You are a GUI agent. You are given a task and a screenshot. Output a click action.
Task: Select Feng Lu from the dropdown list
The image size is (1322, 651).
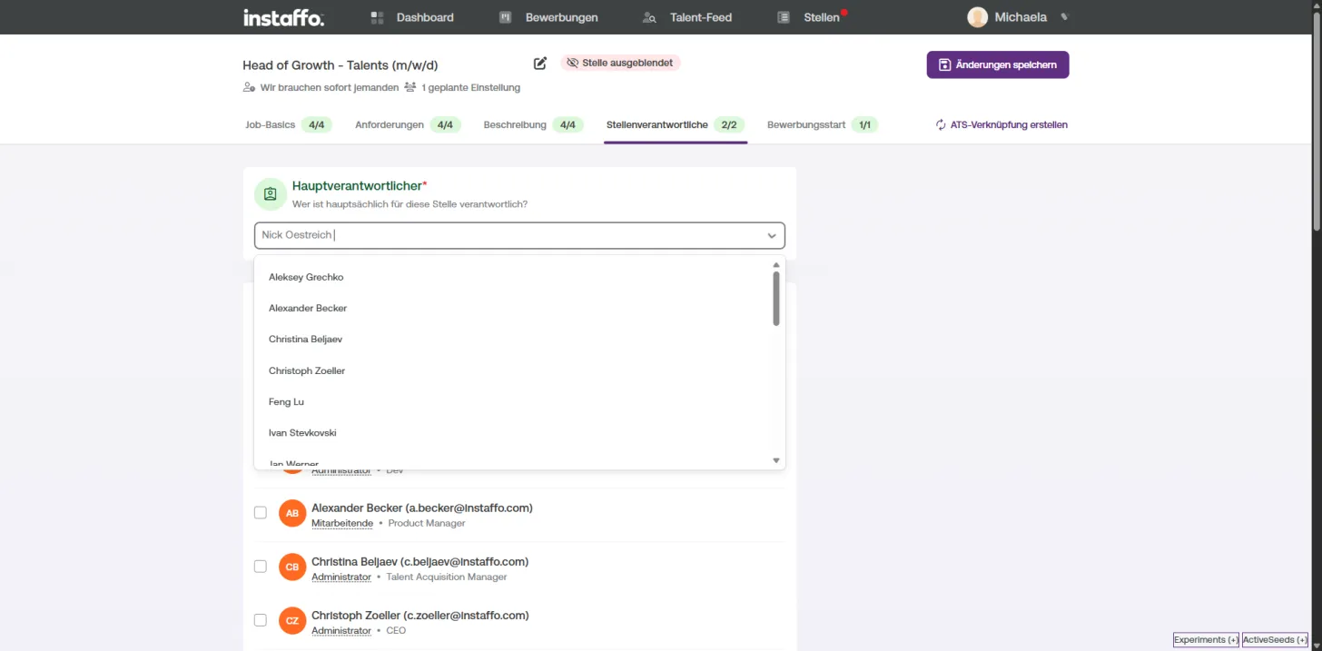(x=513, y=401)
